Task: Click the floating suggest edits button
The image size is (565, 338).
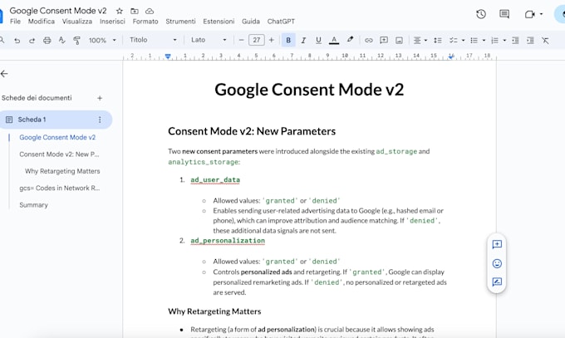Action: tap(497, 282)
